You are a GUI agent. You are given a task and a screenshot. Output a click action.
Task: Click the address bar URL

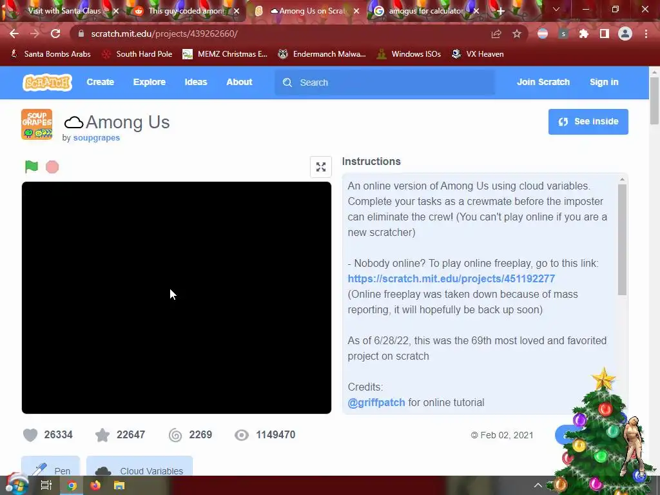coord(164,34)
